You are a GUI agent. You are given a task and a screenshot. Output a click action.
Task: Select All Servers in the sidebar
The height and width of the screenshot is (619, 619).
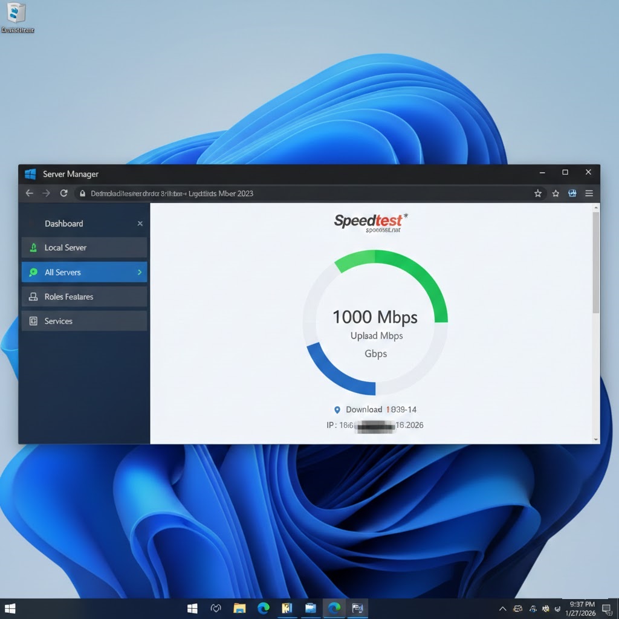(x=84, y=272)
